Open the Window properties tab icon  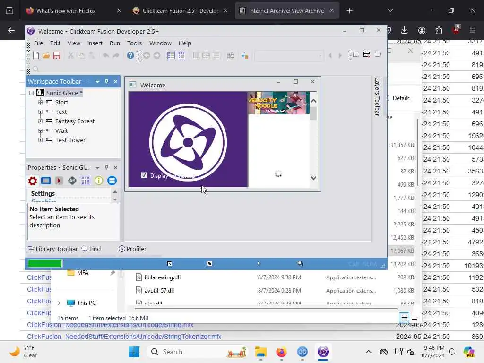[x=46, y=181]
